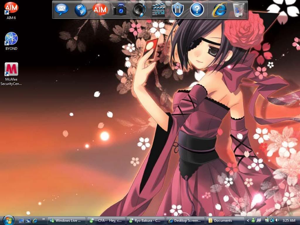The width and height of the screenshot is (300, 225).
Task: Open the Mail envelope icon on the dock
Action: [62, 10]
